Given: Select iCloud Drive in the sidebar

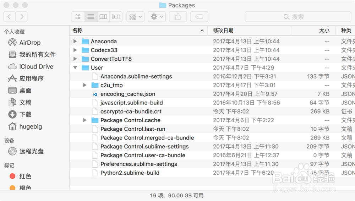Looking at the screenshot, I should (36, 66).
